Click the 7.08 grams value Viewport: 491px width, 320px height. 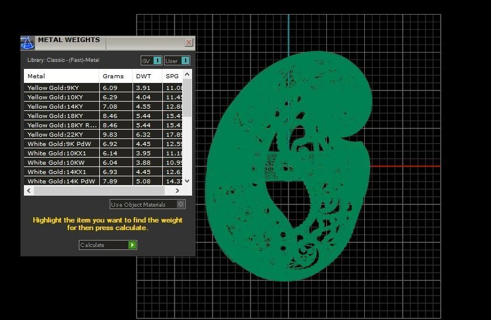[x=110, y=106]
